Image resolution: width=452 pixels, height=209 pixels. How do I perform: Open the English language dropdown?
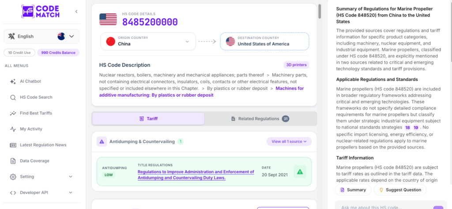pyautogui.click(x=41, y=36)
